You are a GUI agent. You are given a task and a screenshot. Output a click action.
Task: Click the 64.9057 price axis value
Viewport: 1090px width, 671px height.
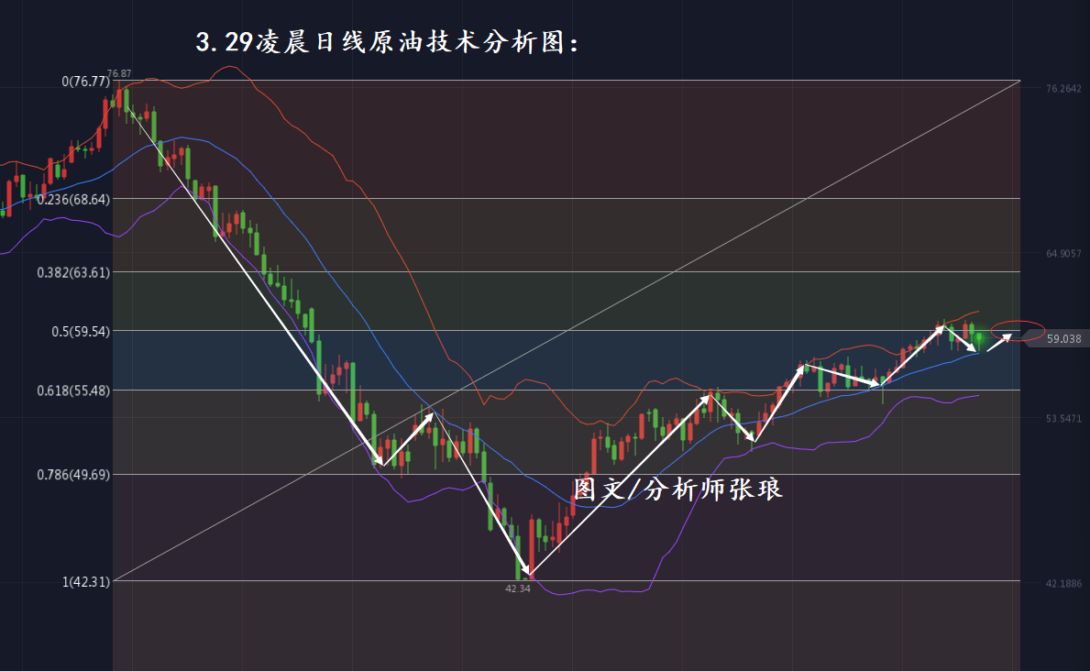(1063, 254)
